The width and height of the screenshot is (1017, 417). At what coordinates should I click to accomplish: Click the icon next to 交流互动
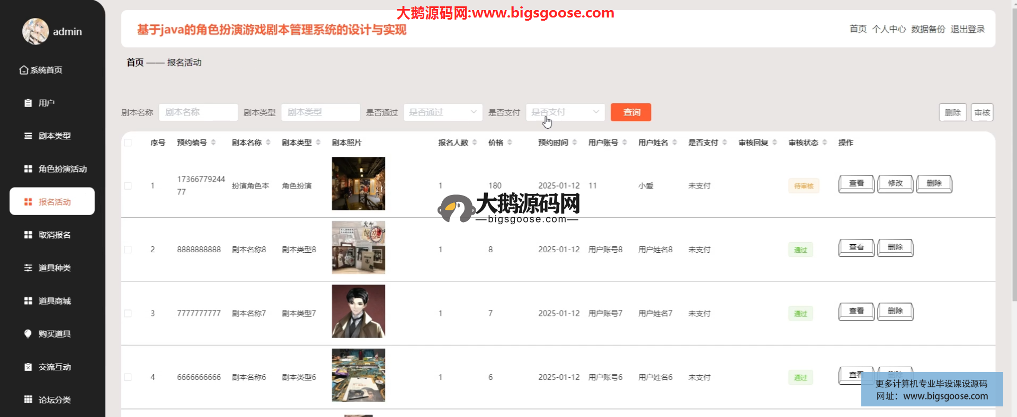(x=28, y=367)
